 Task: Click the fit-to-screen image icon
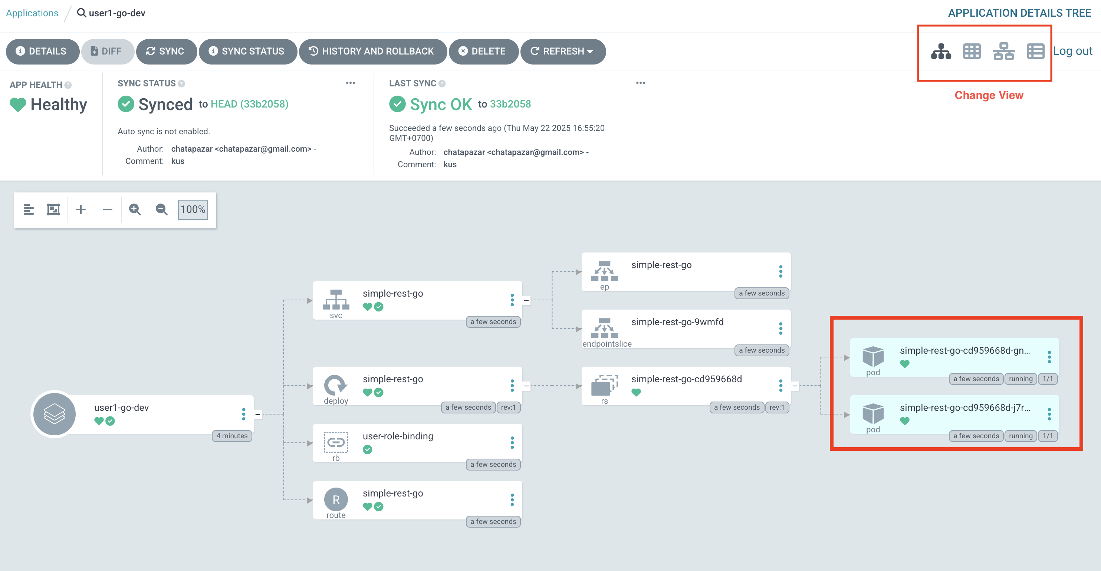tap(53, 209)
